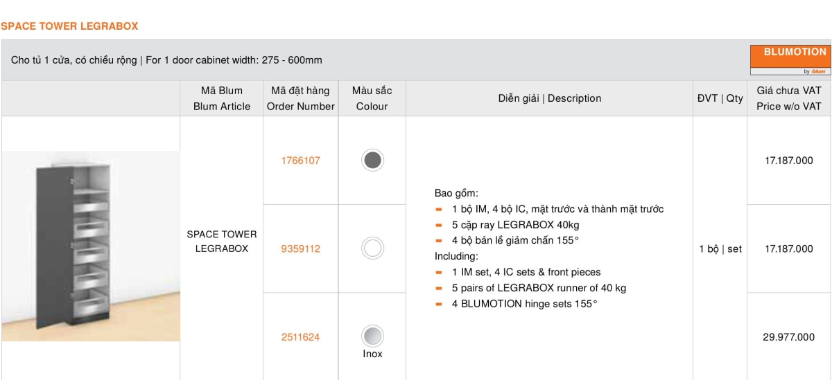The height and width of the screenshot is (380, 832).
Task: Click the cabinet width 275 - 600mm banner
Action: click(166, 60)
